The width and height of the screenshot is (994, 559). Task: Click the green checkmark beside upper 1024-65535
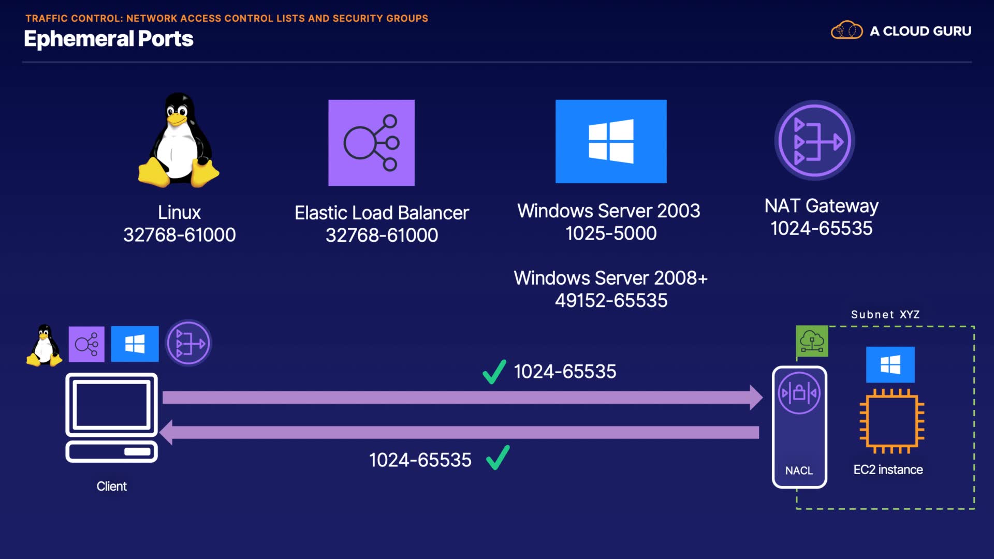(x=494, y=372)
